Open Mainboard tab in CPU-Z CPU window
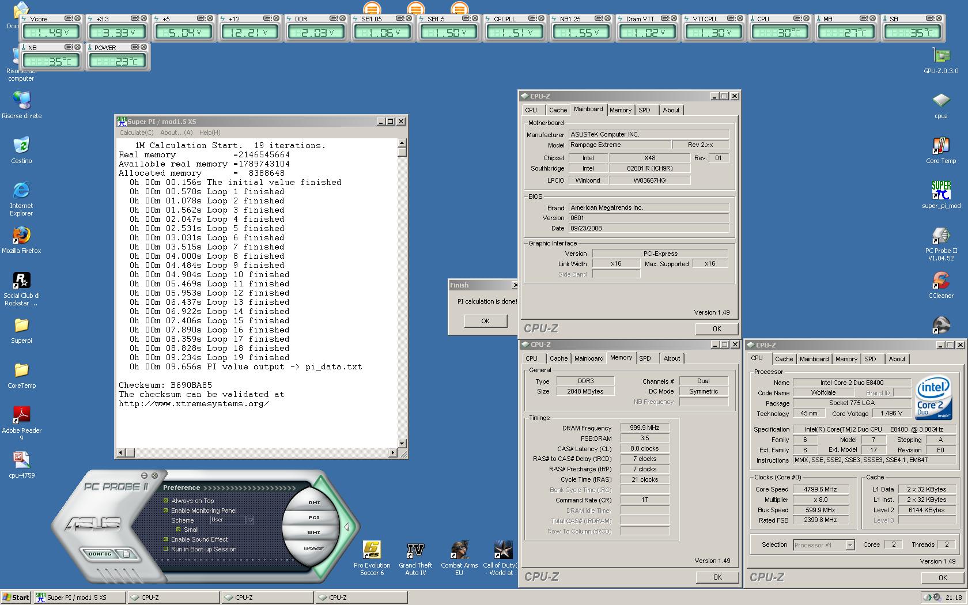The height and width of the screenshot is (605, 968). coord(814,359)
